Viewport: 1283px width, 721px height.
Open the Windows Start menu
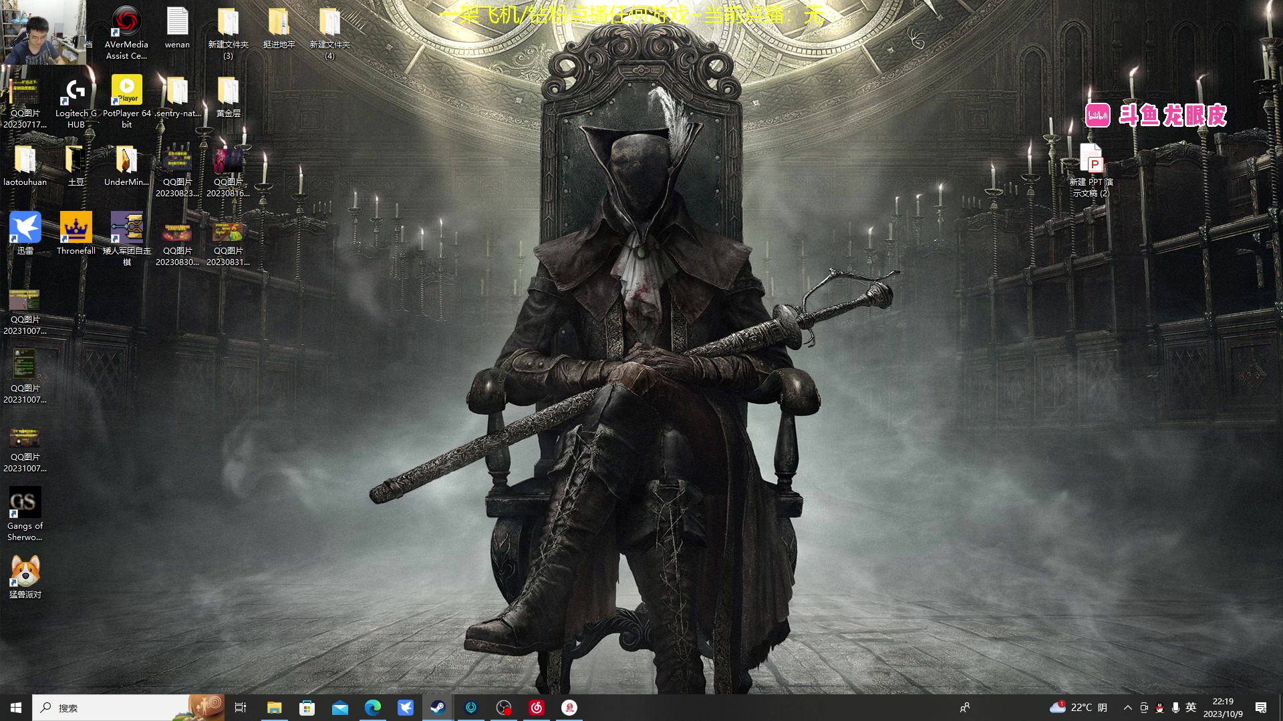point(16,708)
